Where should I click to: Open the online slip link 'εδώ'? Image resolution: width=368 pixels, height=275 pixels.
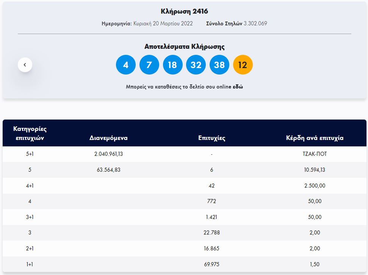click(238, 87)
